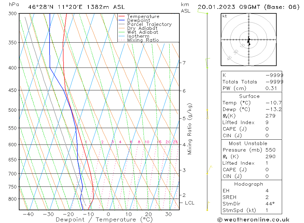Click the wind barb at 400 hPa
This screenshot has height=223, width=304.
(207, 63)
